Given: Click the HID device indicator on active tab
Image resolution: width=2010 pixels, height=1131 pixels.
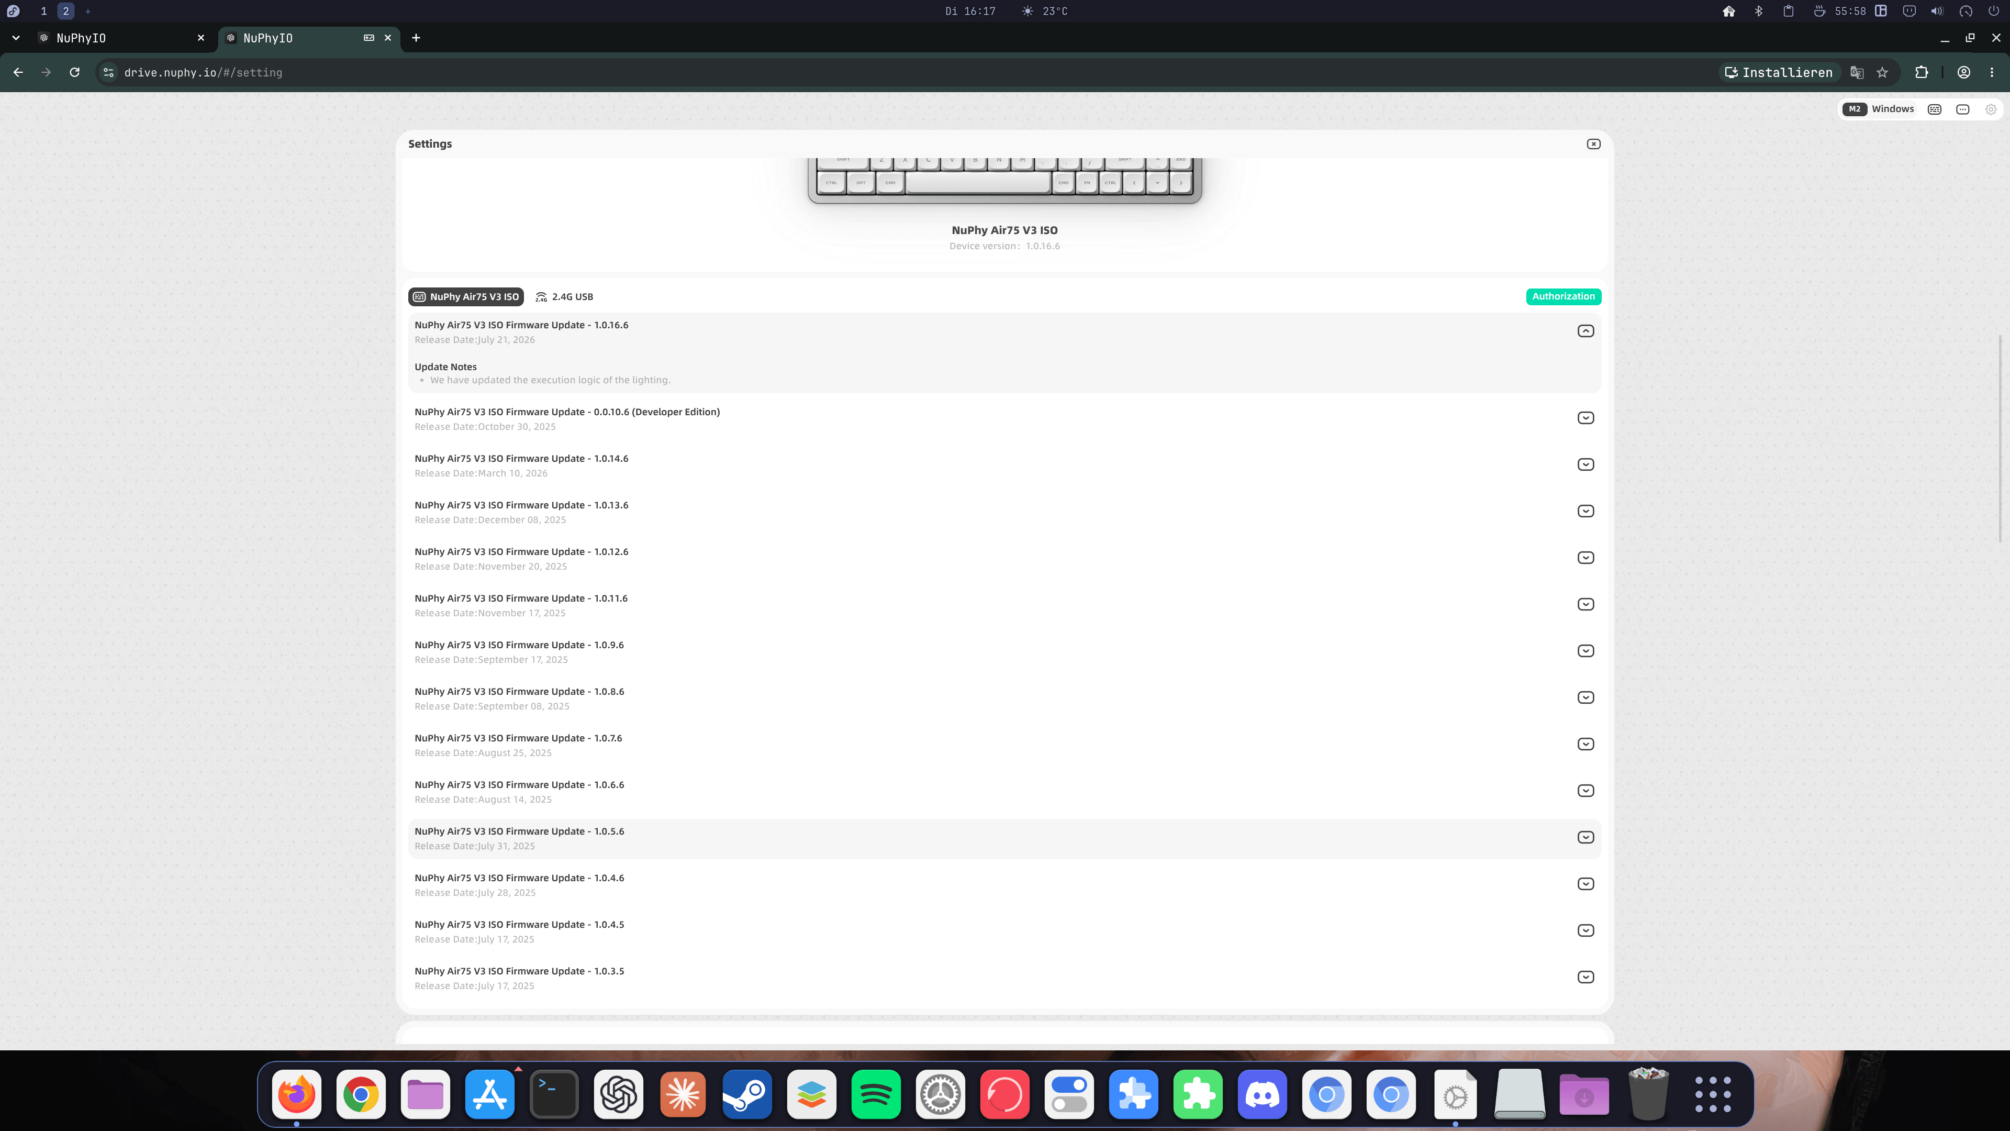Looking at the screenshot, I should point(369,38).
